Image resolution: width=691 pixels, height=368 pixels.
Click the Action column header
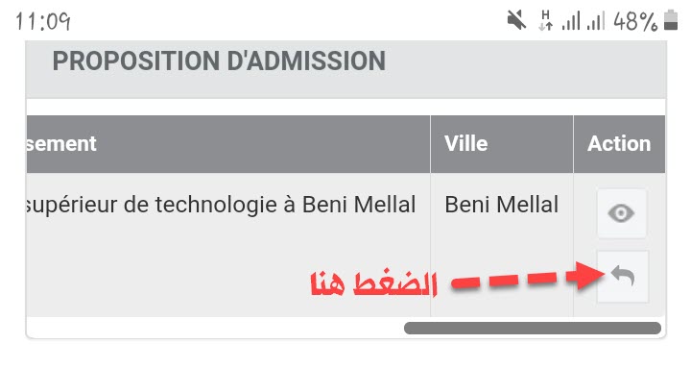pyautogui.click(x=619, y=144)
